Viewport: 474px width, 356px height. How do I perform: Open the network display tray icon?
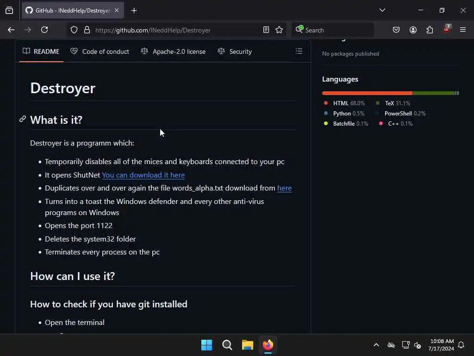405,345
